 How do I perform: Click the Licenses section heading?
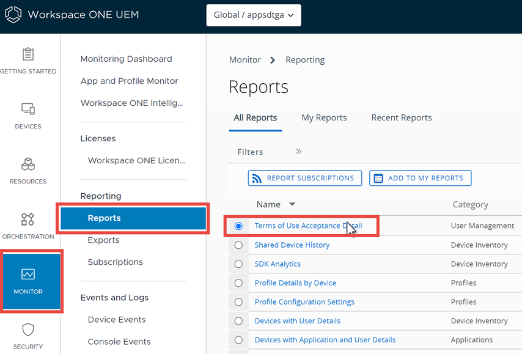pos(98,139)
